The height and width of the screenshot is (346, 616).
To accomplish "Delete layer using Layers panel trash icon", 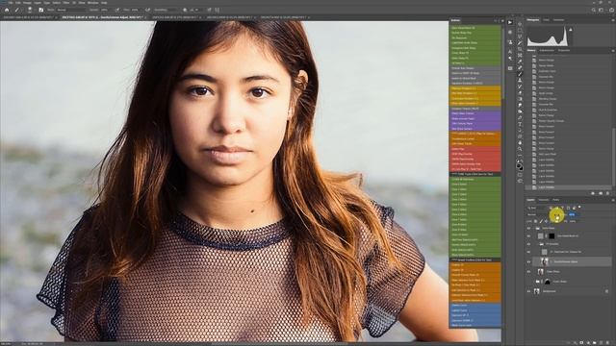I will pos(607,342).
